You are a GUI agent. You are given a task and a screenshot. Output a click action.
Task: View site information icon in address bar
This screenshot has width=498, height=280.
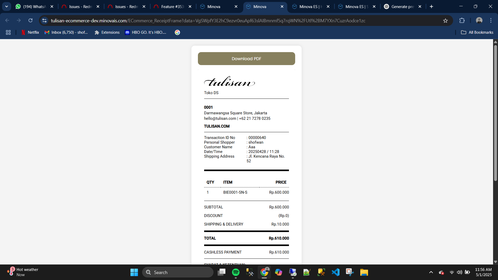pyautogui.click(x=44, y=20)
